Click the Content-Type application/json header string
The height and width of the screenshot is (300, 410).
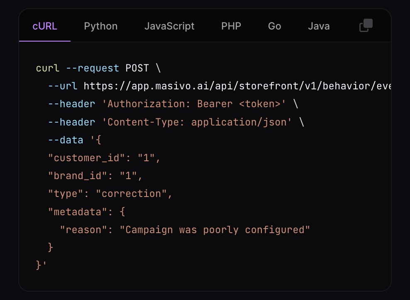coord(197,122)
